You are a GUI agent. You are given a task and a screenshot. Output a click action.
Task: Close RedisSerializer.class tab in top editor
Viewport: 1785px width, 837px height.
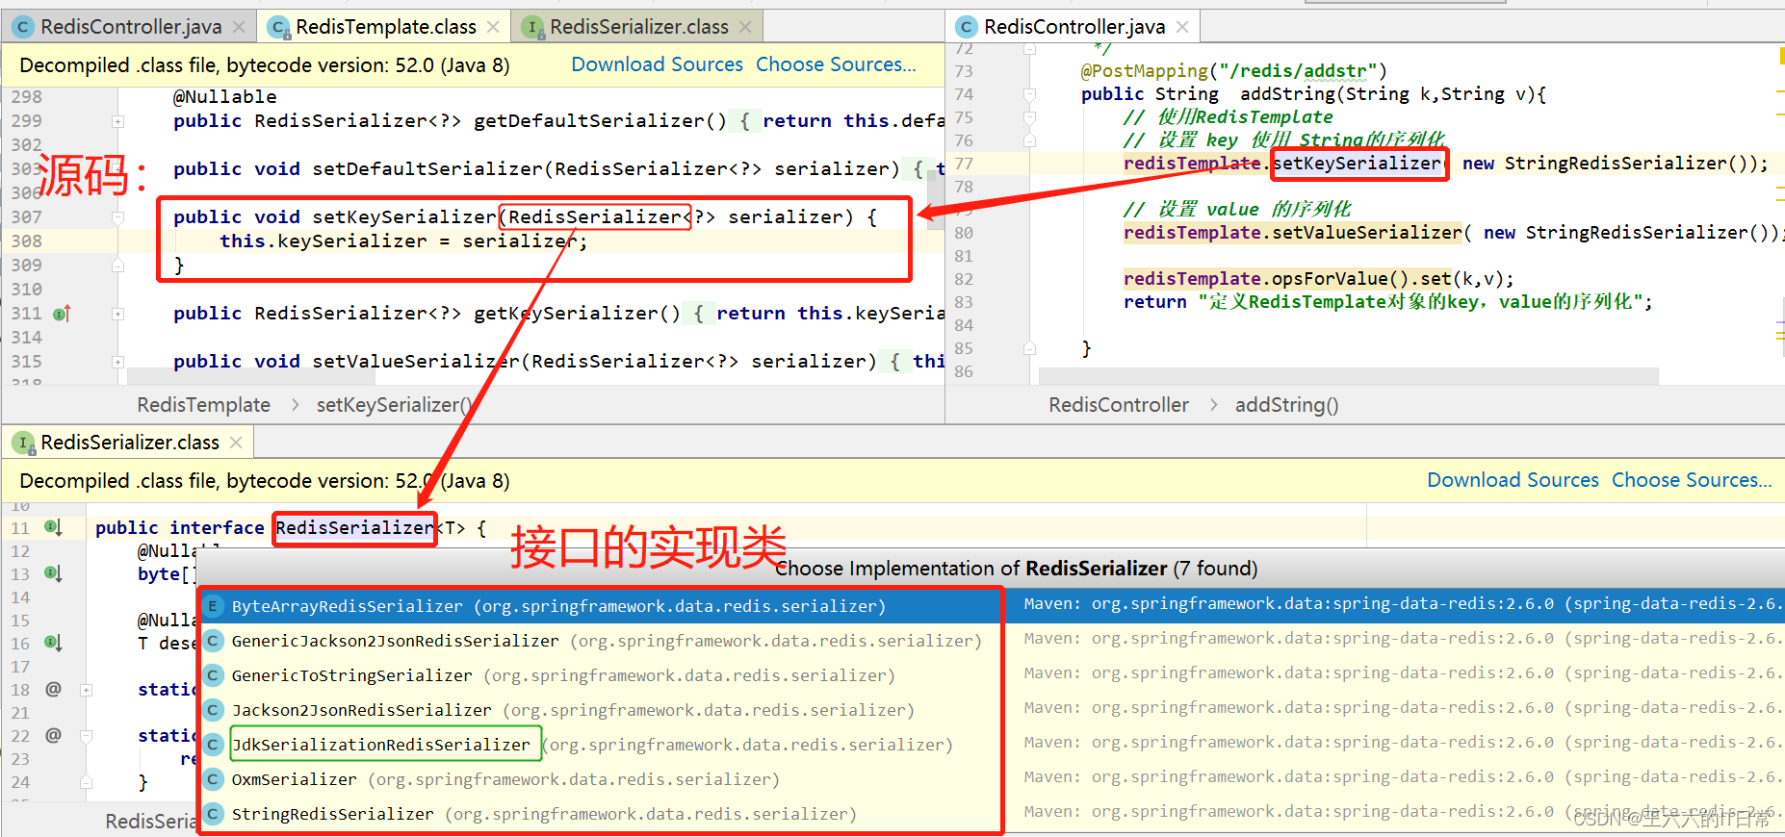[x=745, y=27]
